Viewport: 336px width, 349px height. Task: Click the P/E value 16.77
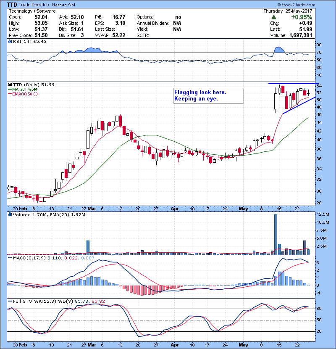119,17
